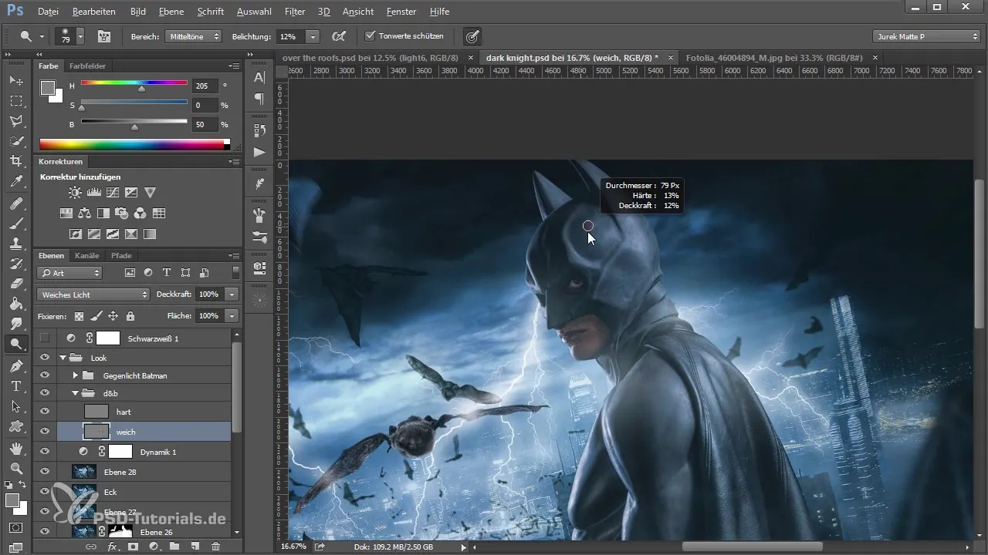Screen dimensions: 988x555
Task: Select the Eyedropper tool
Action: 15,182
